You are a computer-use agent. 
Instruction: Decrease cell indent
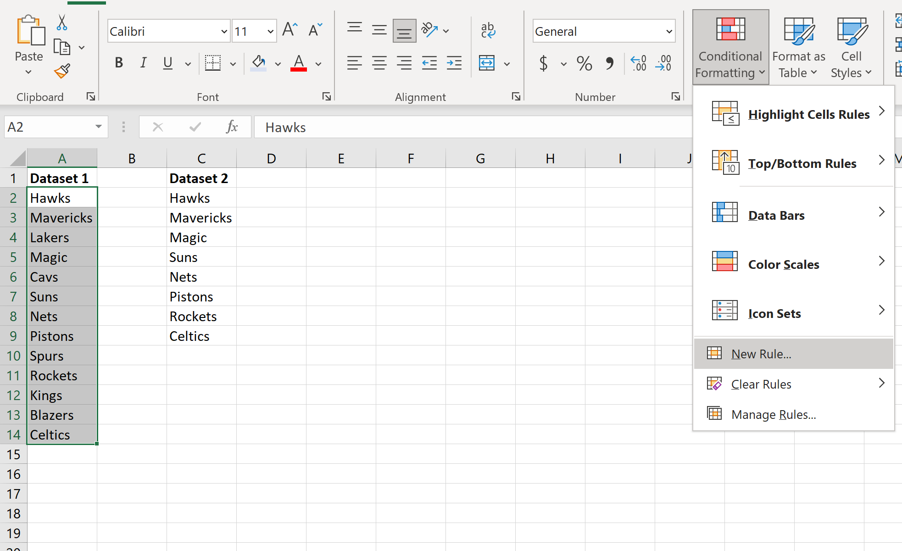(x=429, y=63)
